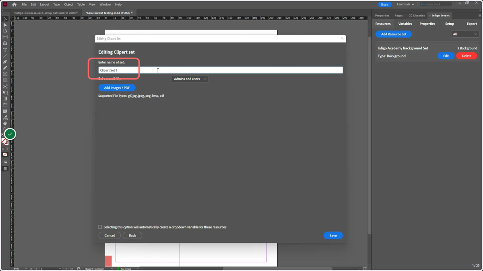The image size is (483, 271).
Task: Select the Eyedropper tool
Action: pyautogui.click(x=5, y=118)
